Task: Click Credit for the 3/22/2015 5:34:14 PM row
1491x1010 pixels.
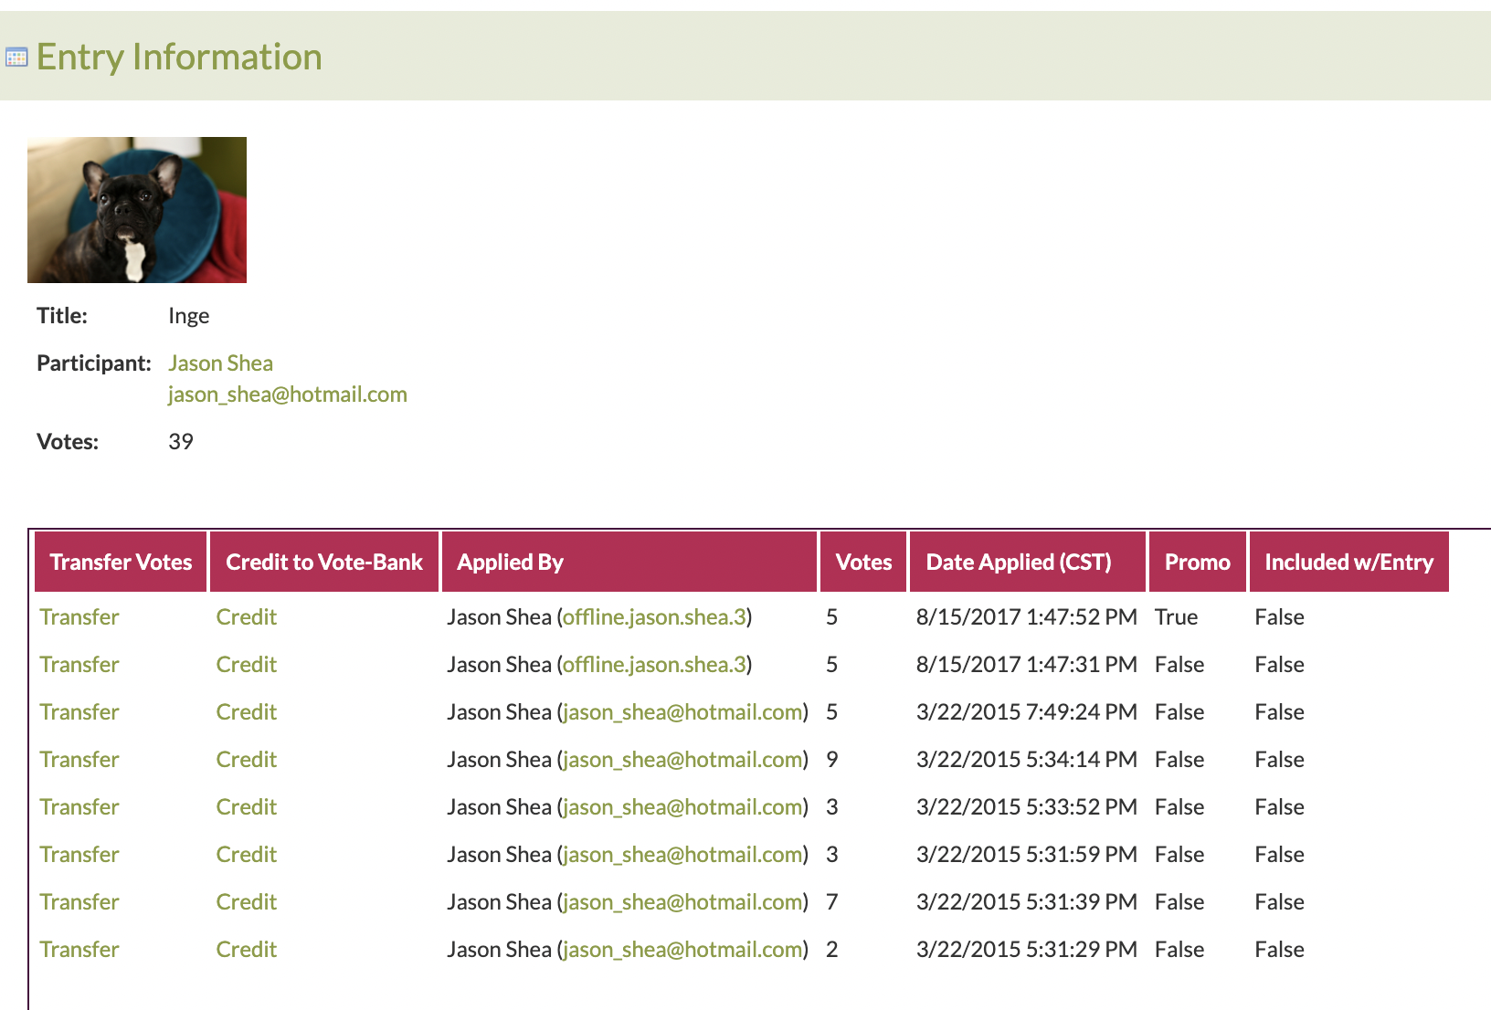Action: [x=247, y=760]
